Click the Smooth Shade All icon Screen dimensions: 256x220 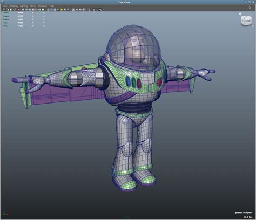(51, 10)
